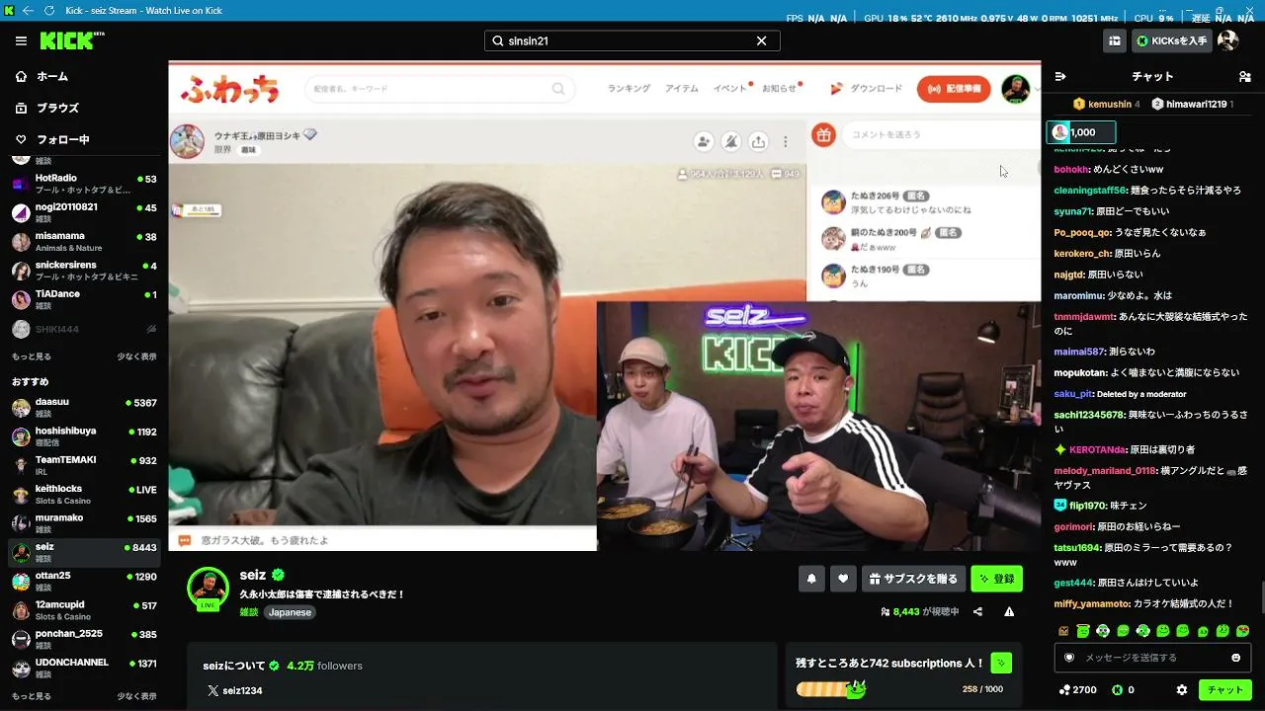Open the offline SHIK1444 channel

pos(84,329)
